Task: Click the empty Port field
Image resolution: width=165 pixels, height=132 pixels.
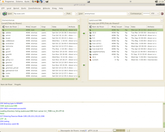Action: (x=74, y=14)
